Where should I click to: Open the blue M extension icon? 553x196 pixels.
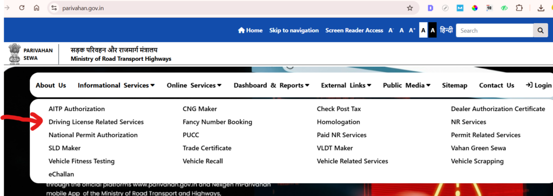point(460,8)
